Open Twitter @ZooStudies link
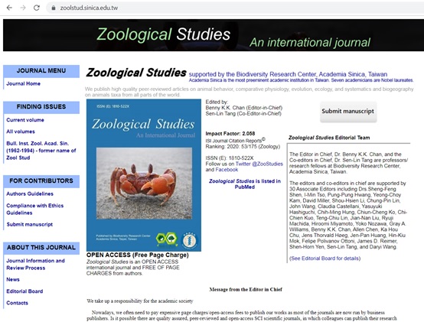 click(x=259, y=164)
